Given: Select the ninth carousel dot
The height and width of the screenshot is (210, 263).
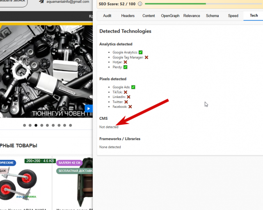Looking at the screenshot, I should pos(71,125).
